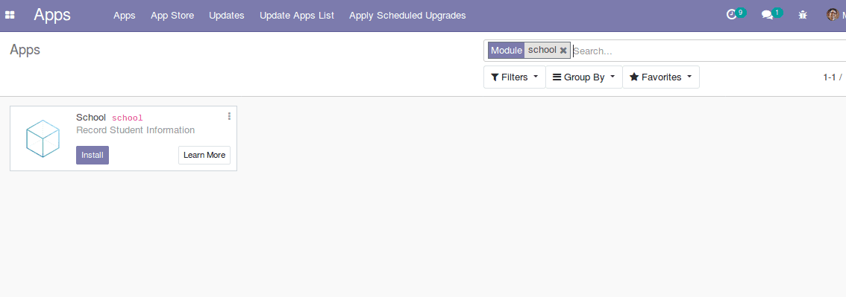Screen dimensions: 846x297
Task: Click 'Record Student Information' description
Action: point(136,130)
